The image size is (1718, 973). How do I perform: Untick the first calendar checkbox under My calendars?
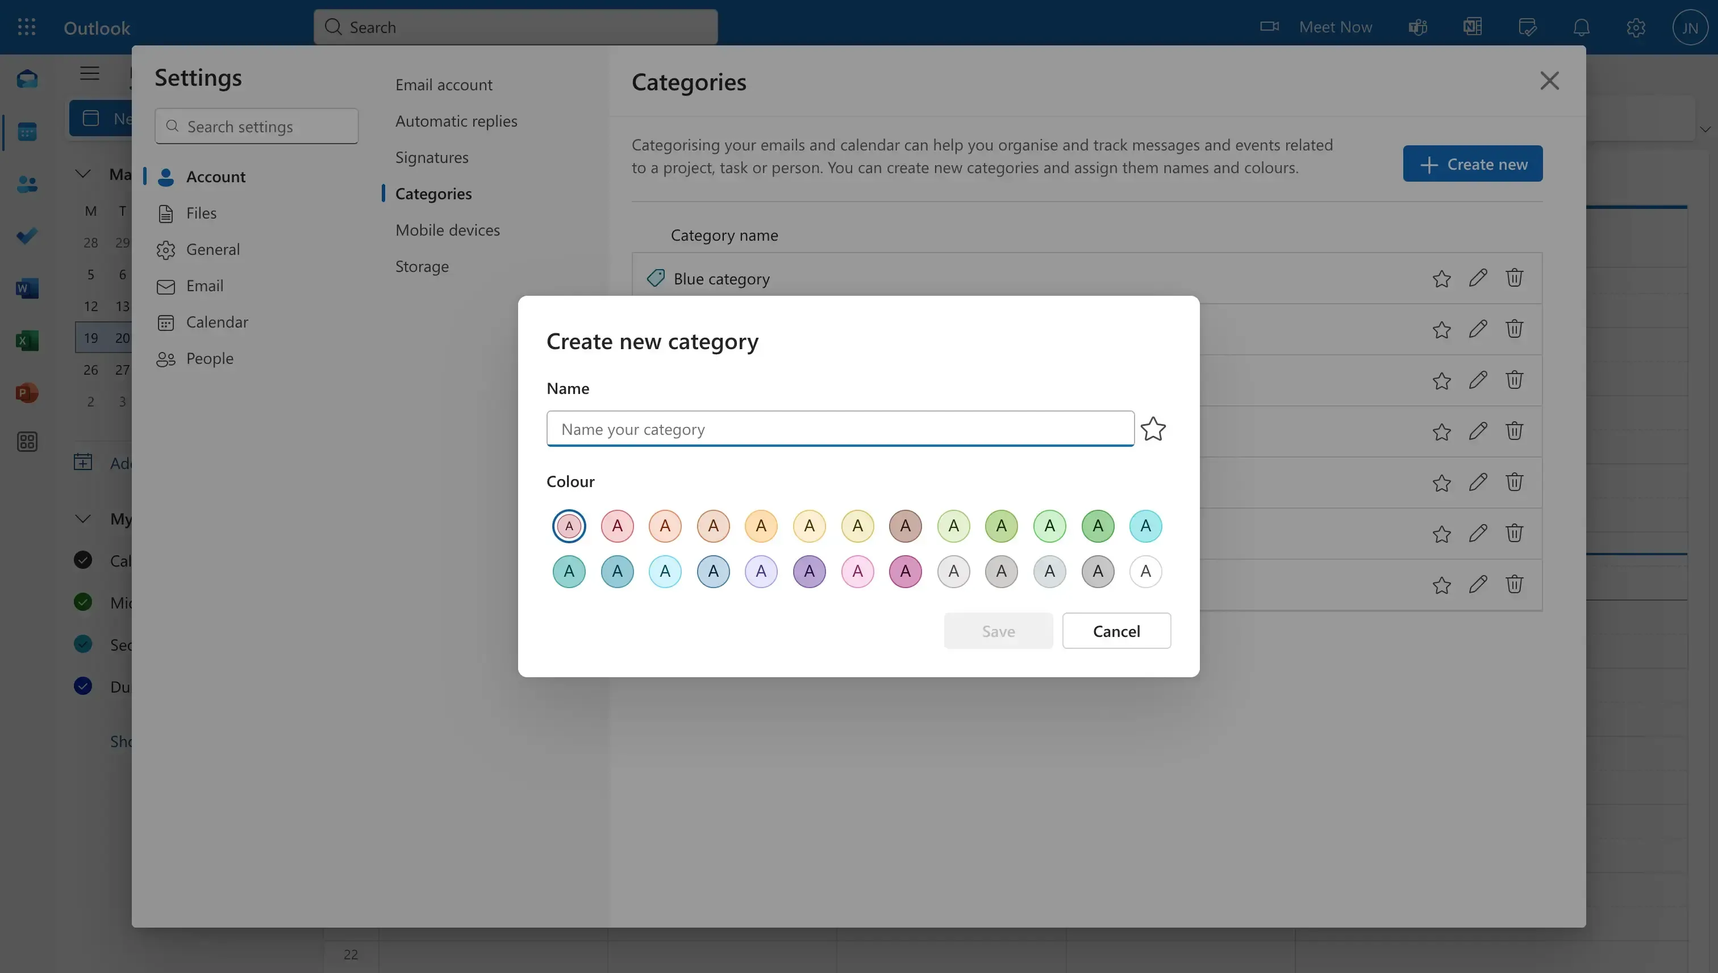point(82,561)
